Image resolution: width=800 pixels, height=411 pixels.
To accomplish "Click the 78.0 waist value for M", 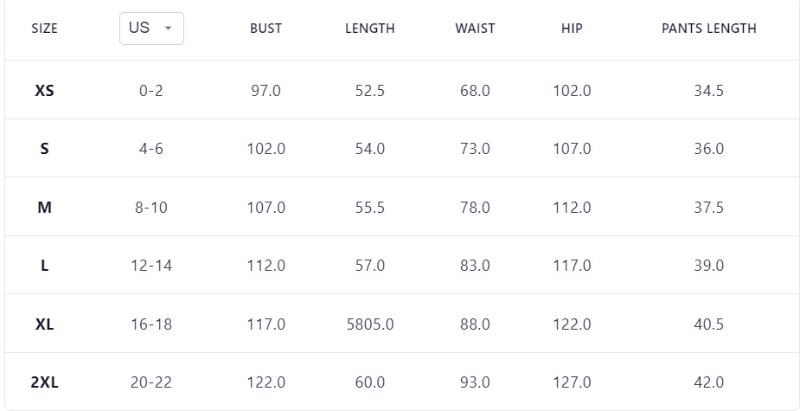I will 475,208.
